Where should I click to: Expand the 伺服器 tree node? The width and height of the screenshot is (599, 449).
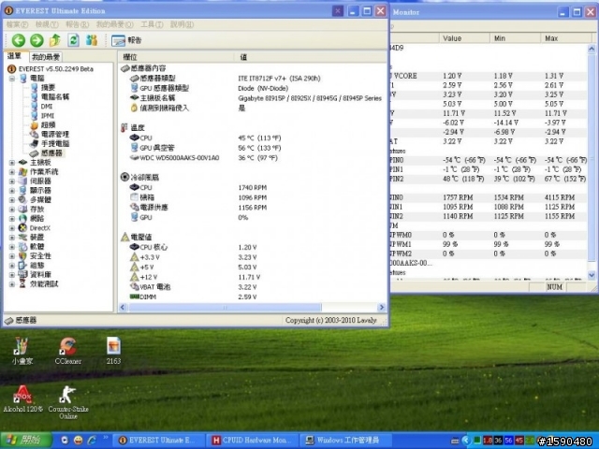(12, 181)
